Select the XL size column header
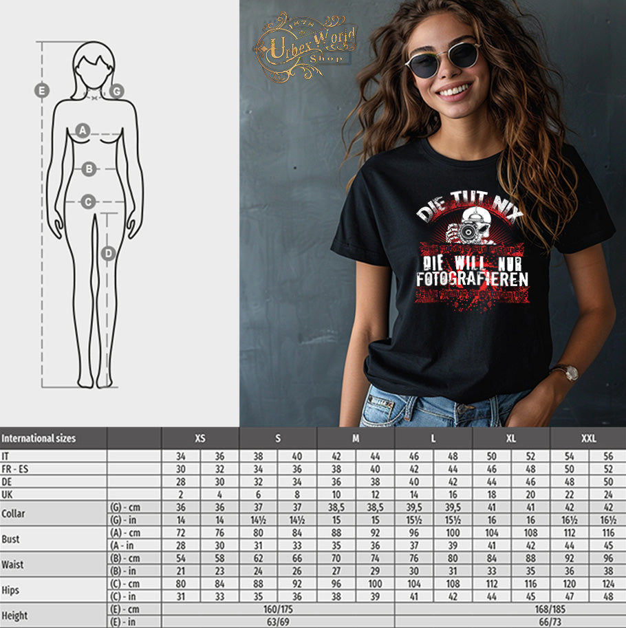 511,438
